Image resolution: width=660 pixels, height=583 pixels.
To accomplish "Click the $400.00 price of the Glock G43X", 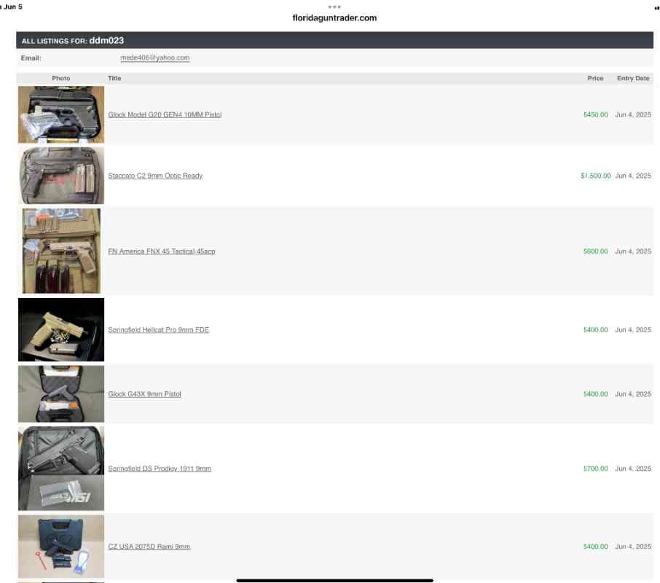I will (596, 394).
